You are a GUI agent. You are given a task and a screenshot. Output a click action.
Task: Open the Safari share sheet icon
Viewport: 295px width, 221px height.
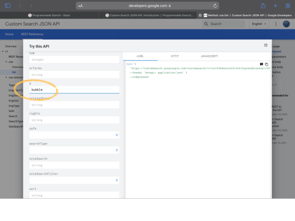pyautogui.click(x=263, y=5)
